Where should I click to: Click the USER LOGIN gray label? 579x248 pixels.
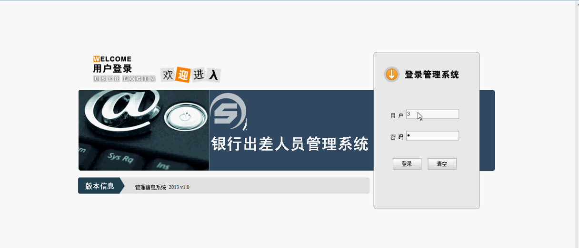(x=124, y=79)
